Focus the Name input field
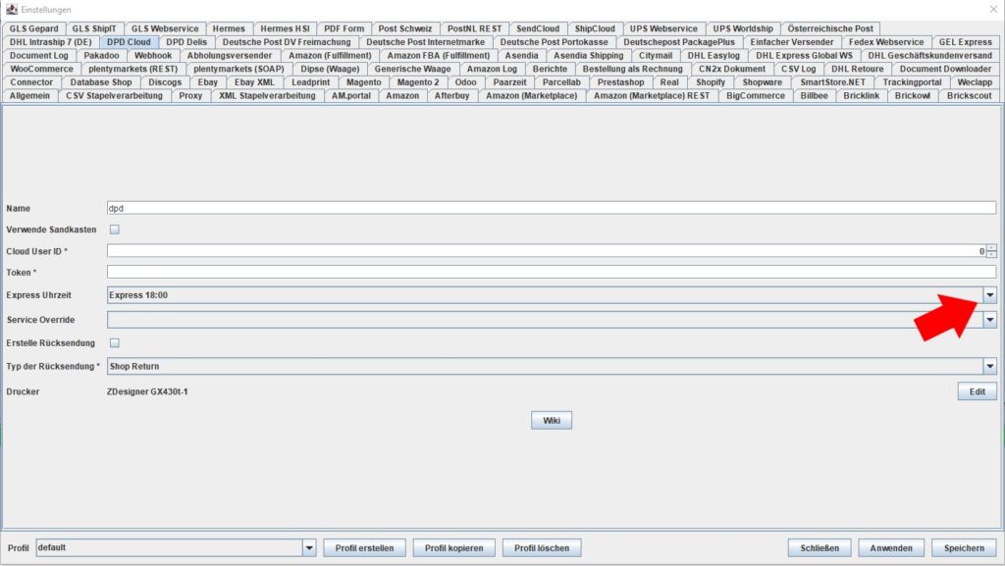Screen dimensions: 1005x566 pos(552,208)
